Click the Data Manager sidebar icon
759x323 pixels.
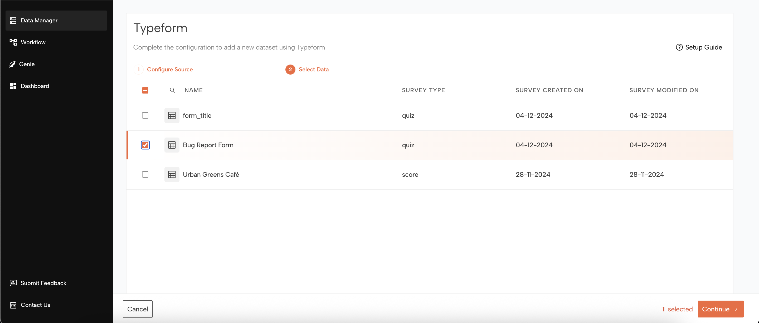click(x=13, y=20)
